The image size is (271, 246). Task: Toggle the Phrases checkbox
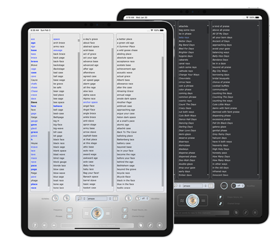pyautogui.click(x=69, y=216)
